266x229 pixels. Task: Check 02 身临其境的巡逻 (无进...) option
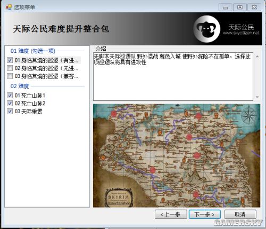point(10,68)
